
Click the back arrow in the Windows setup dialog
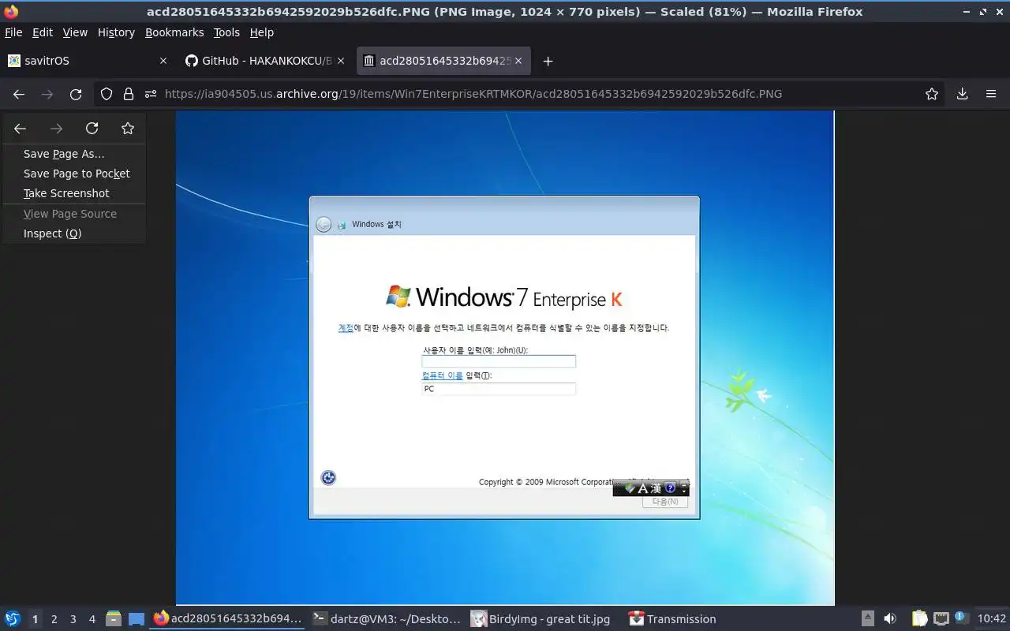tap(324, 225)
